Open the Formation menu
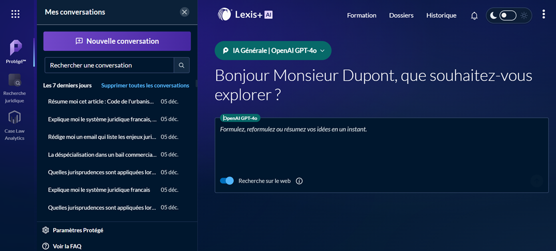556x251 pixels. coord(362,16)
